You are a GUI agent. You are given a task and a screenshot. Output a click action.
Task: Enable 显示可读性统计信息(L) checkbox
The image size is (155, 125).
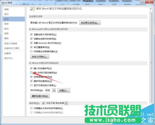pos(31,85)
